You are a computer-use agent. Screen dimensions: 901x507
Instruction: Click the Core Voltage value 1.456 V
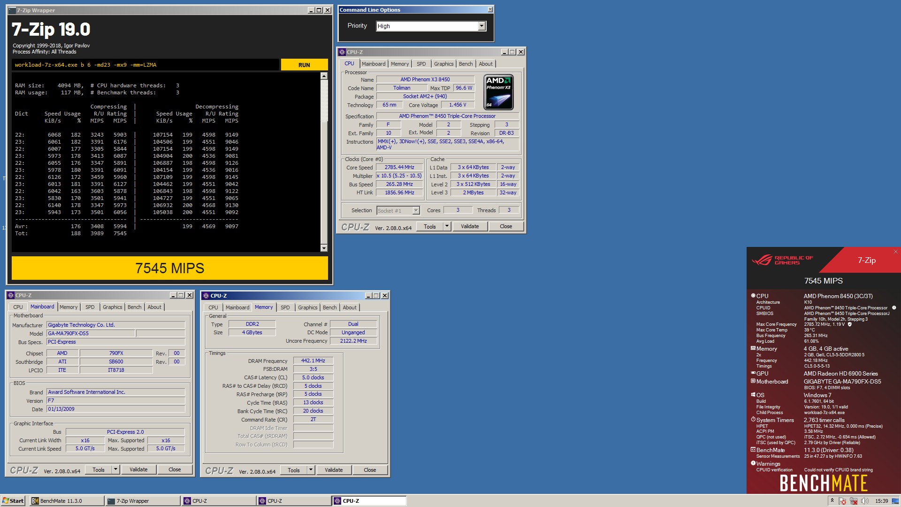point(458,105)
